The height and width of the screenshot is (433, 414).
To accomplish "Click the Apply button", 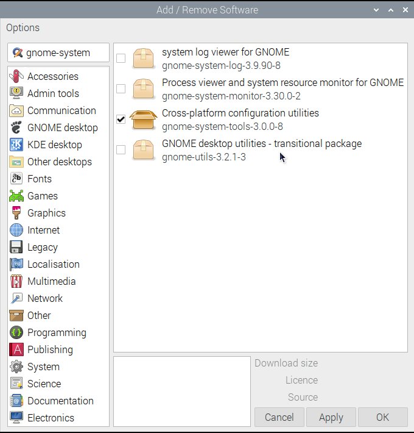I will click(331, 417).
